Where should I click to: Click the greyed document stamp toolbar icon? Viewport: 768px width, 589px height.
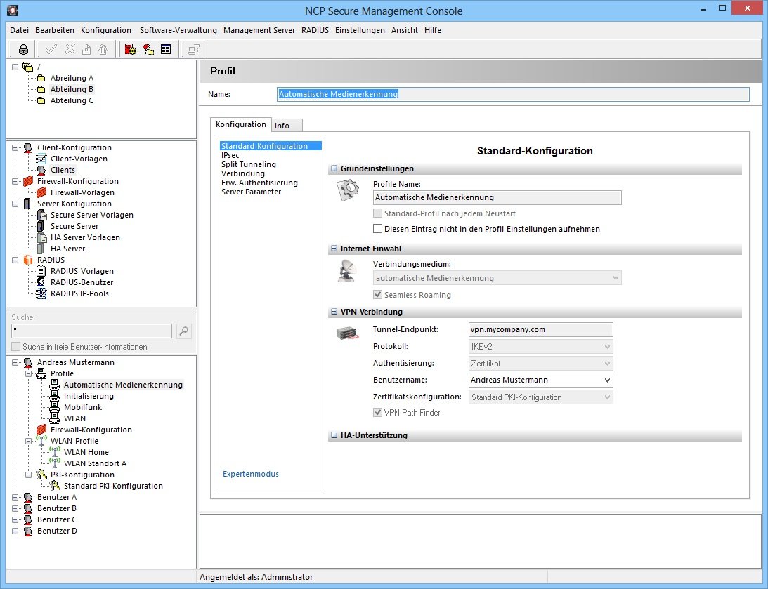(86, 49)
